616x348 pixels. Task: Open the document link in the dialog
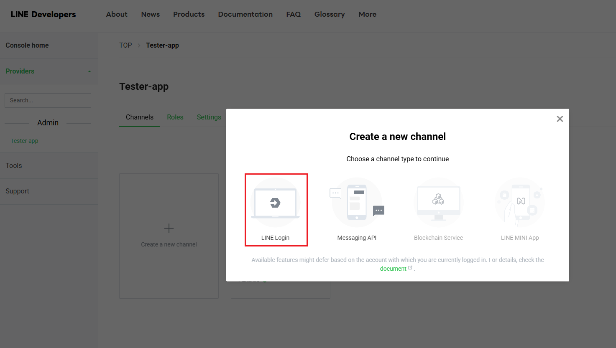pyautogui.click(x=393, y=269)
